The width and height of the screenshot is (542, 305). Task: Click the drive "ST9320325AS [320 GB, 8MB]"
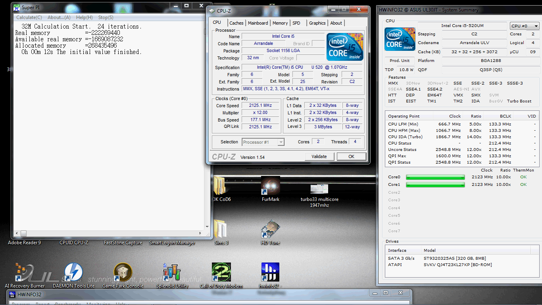pos(455,259)
